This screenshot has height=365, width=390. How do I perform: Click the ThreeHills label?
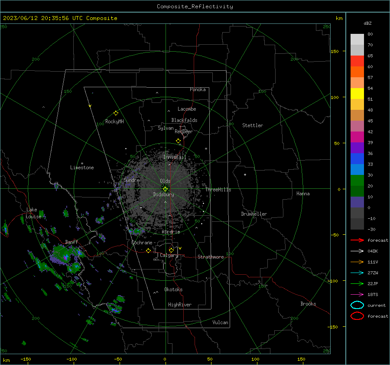pyautogui.click(x=218, y=190)
